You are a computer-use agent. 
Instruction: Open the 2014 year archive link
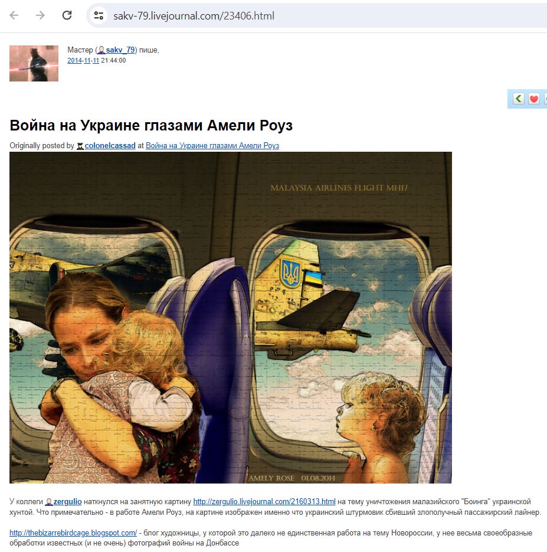pyautogui.click(x=74, y=61)
